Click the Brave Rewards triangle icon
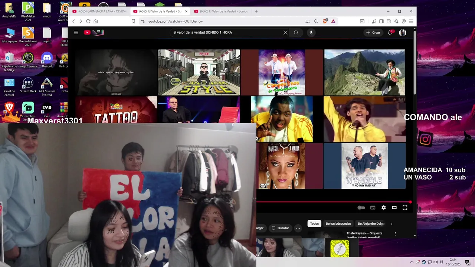475x267 pixels. click(x=333, y=22)
